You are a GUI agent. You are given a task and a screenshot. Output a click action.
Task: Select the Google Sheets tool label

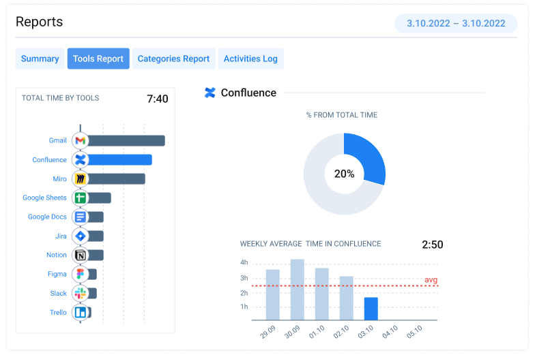(x=45, y=198)
